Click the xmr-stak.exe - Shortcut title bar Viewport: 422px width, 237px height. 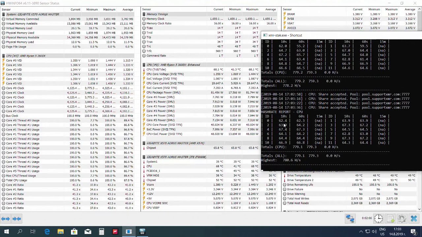[x=342, y=35]
